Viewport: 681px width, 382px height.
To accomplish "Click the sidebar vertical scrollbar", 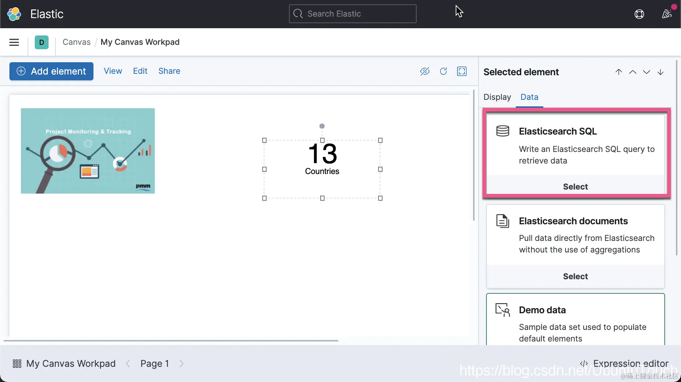I will pyautogui.click(x=676, y=157).
